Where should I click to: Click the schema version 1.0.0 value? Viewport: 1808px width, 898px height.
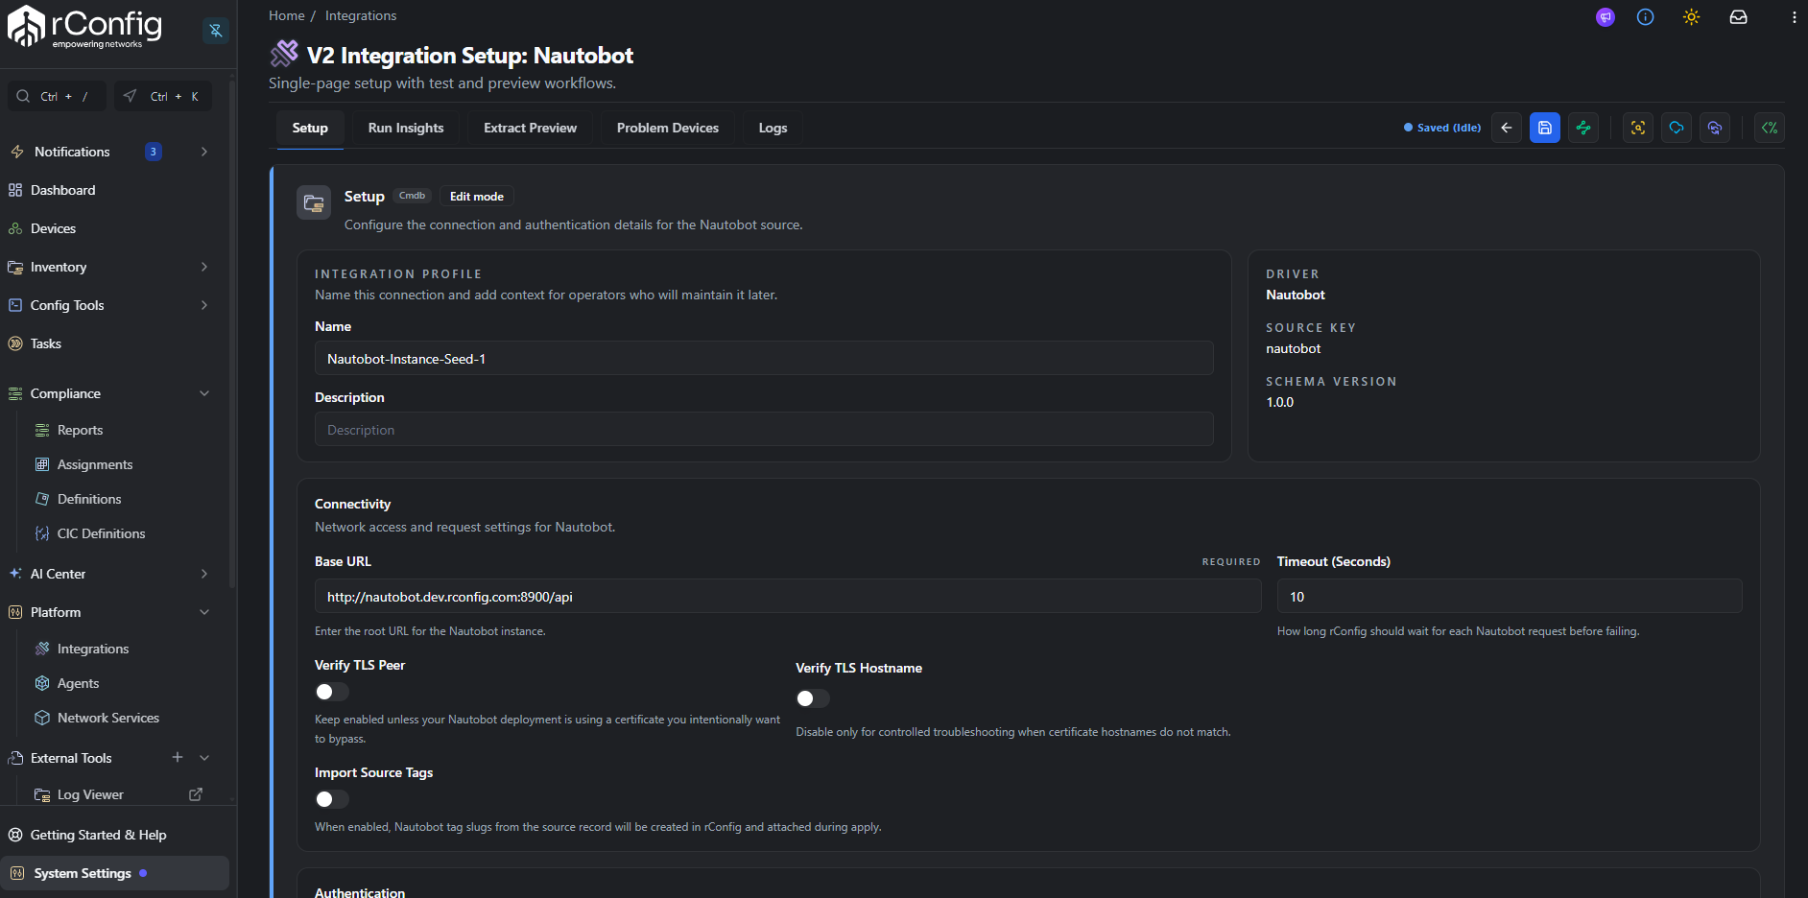[x=1280, y=402]
